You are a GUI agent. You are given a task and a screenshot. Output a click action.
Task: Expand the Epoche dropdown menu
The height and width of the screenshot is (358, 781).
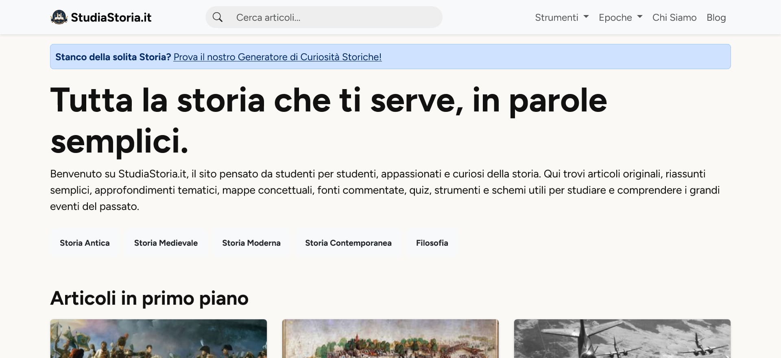[620, 17]
